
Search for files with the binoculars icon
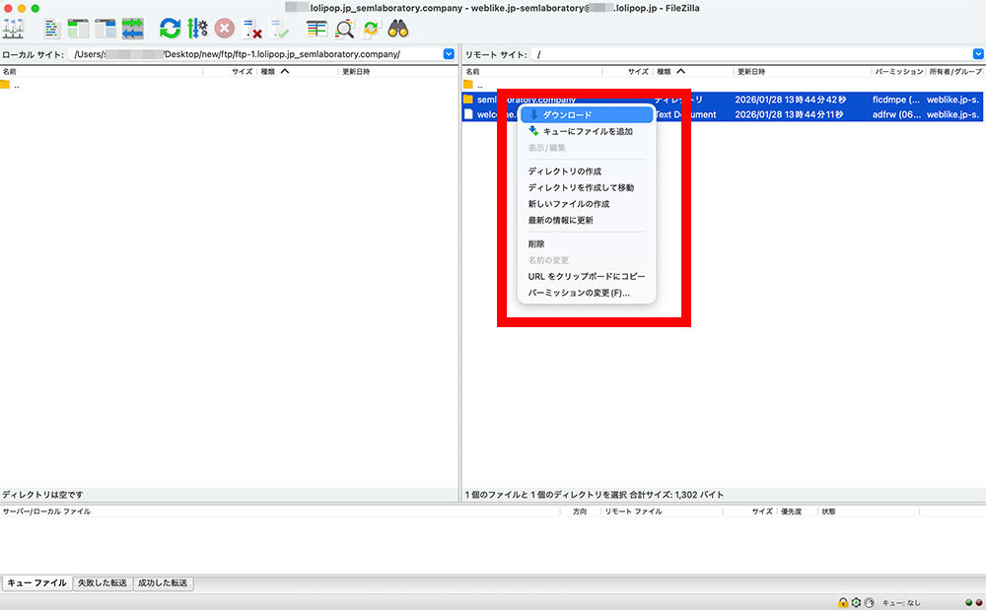[397, 29]
